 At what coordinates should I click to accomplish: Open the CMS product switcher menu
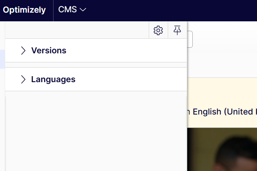click(68, 10)
